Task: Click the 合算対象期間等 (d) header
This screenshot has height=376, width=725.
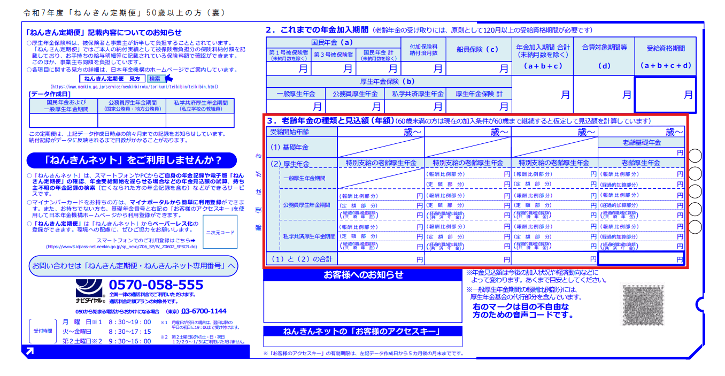Action: click(x=604, y=56)
